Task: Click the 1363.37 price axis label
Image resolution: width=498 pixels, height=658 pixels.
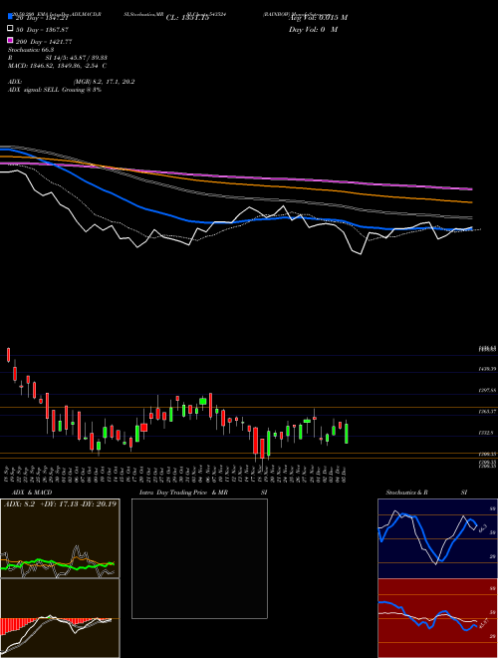Action: (x=487, y=411)
